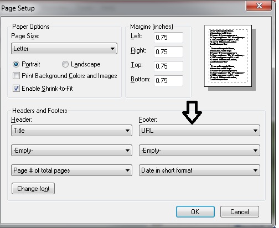
Task: Select the Portrait orientation radio button
Action: [x=16, y=64]
